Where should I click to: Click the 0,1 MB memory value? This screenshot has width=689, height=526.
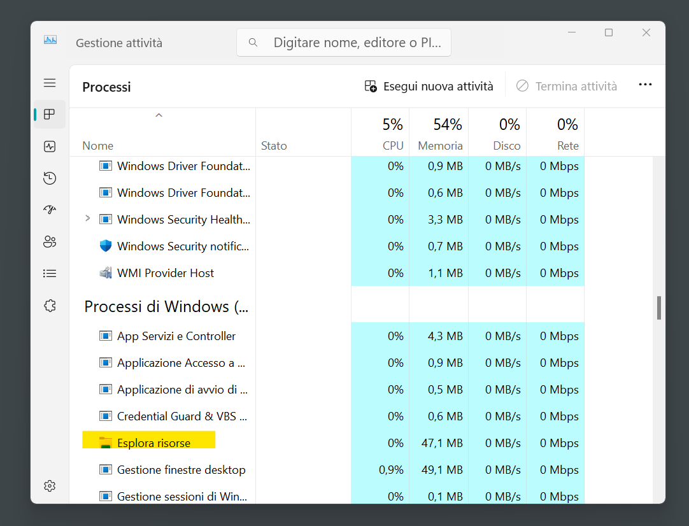pos(445,497)
